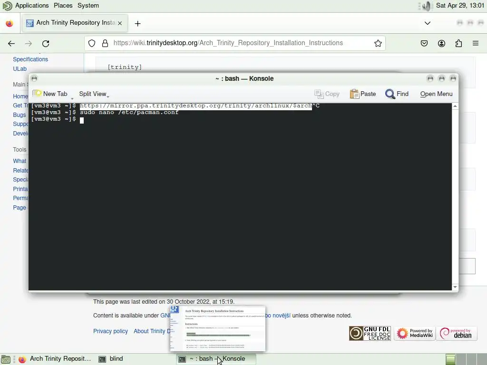Open the About Trinity footer link

click(152, 331)
